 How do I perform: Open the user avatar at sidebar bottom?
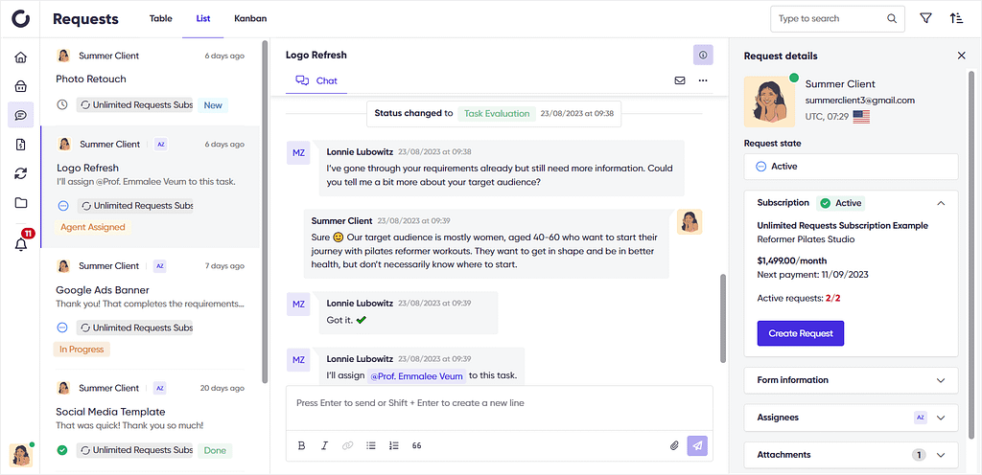pos(21,455)
